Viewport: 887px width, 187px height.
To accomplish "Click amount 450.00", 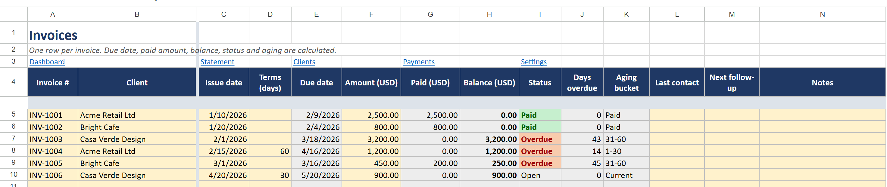I will click(x=371, y=163).
